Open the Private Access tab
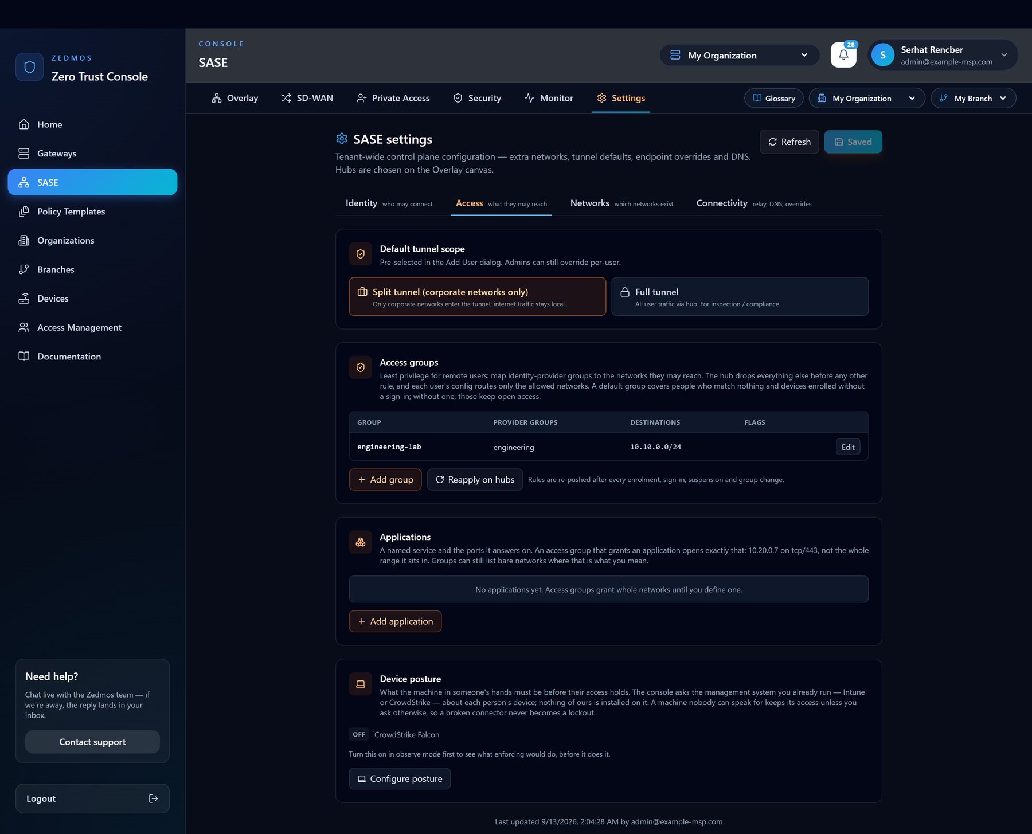Image resolution: width=1032 pixels, height=834 pixels. [x=393, y=98]
